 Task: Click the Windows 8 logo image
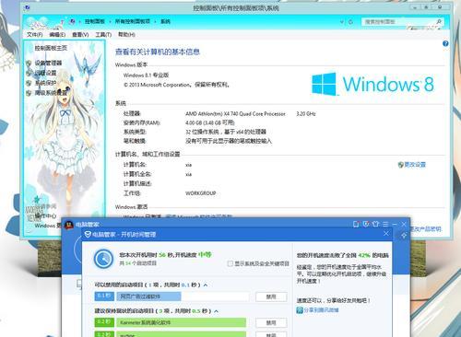(x=372, y=84)
